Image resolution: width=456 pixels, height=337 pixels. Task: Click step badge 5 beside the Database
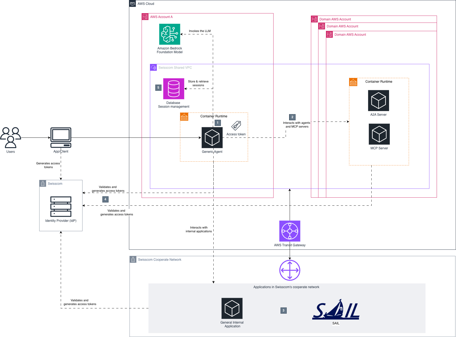tap(158, 88)
